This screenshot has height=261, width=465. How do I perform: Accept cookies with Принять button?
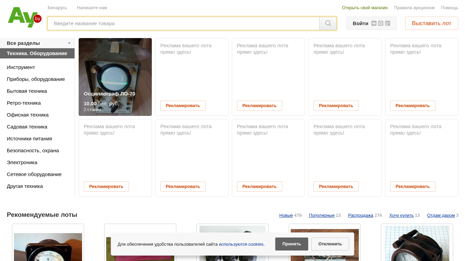click(292, 244)
